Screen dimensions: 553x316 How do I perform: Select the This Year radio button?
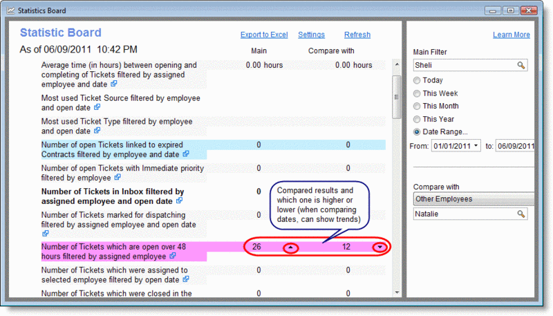[x=417, y=119]
